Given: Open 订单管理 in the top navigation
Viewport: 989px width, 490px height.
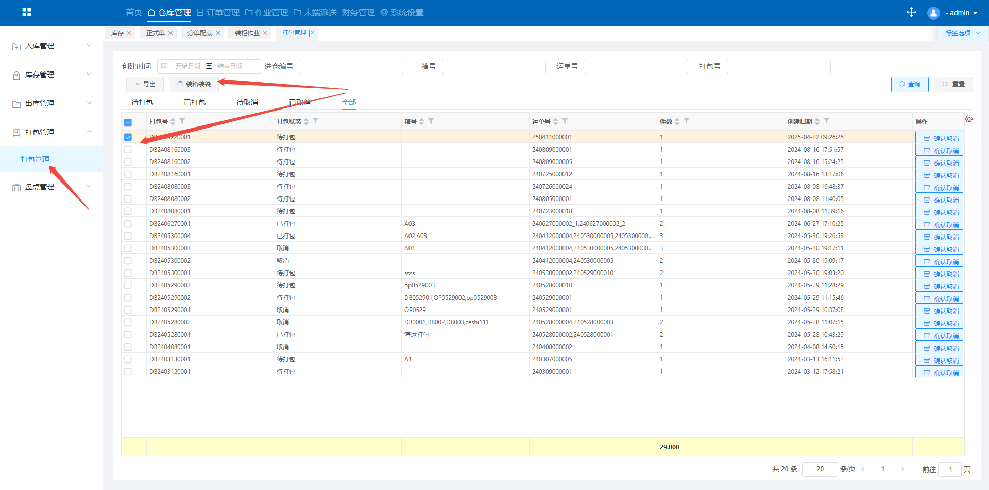Looking at the screenshot, I should 218,12.
